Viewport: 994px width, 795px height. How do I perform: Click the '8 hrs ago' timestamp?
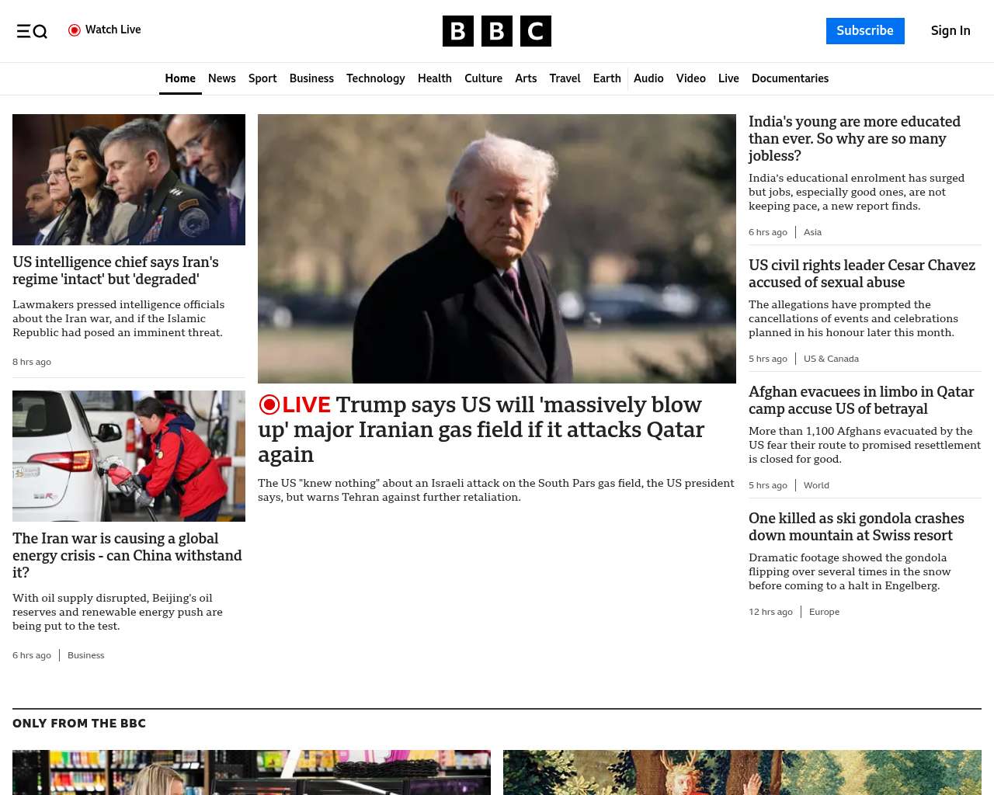pos(32,362)
